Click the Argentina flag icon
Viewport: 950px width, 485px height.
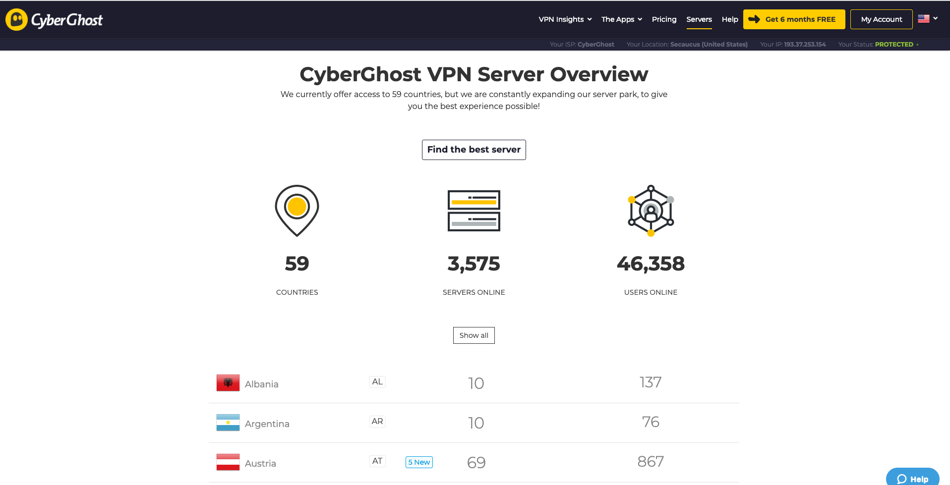coord(228,423)
